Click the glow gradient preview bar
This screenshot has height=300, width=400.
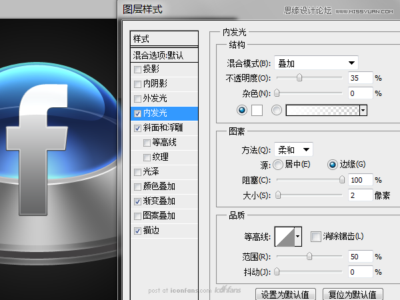pyautogui.click(x=323, y=110)
